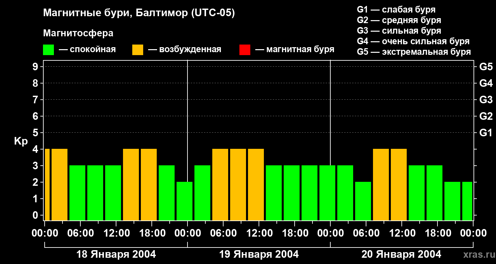The image size is (496, 264).
Task: Click the left axis tick label "7"
Action: click(x=36, y=100)
